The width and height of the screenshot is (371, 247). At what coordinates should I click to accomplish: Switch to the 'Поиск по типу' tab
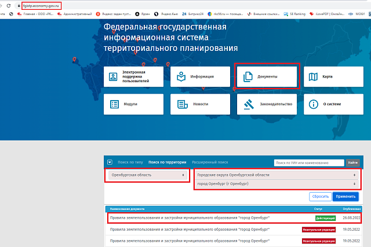[x=130, y=162]
